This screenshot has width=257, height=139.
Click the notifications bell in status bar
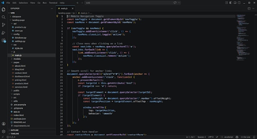pos(254,137)
